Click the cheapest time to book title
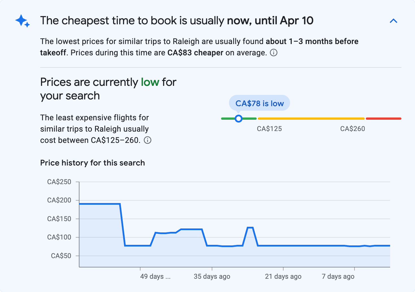Image resolution: width=415 pixels, height=292 pixels. click(177, 20)
